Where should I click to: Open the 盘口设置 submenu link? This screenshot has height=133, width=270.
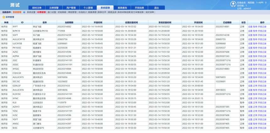click(x=52, y=12)
